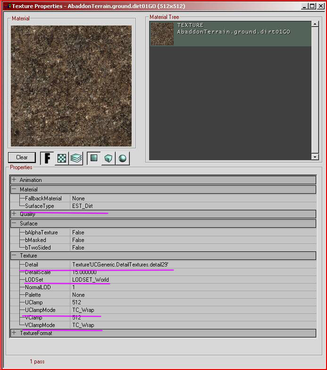
Task: Click the stacked layers icon
Action: [x=76, y=158]
